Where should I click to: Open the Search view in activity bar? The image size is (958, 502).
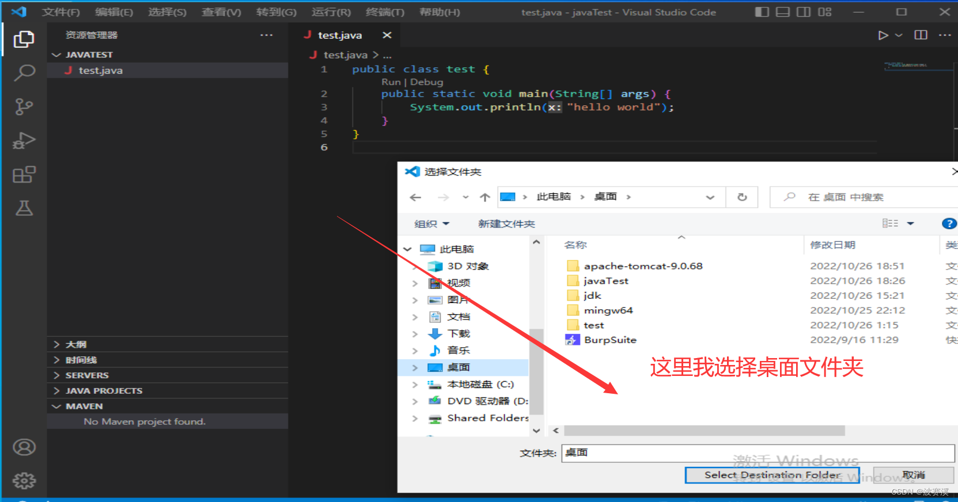pos(24,73)
